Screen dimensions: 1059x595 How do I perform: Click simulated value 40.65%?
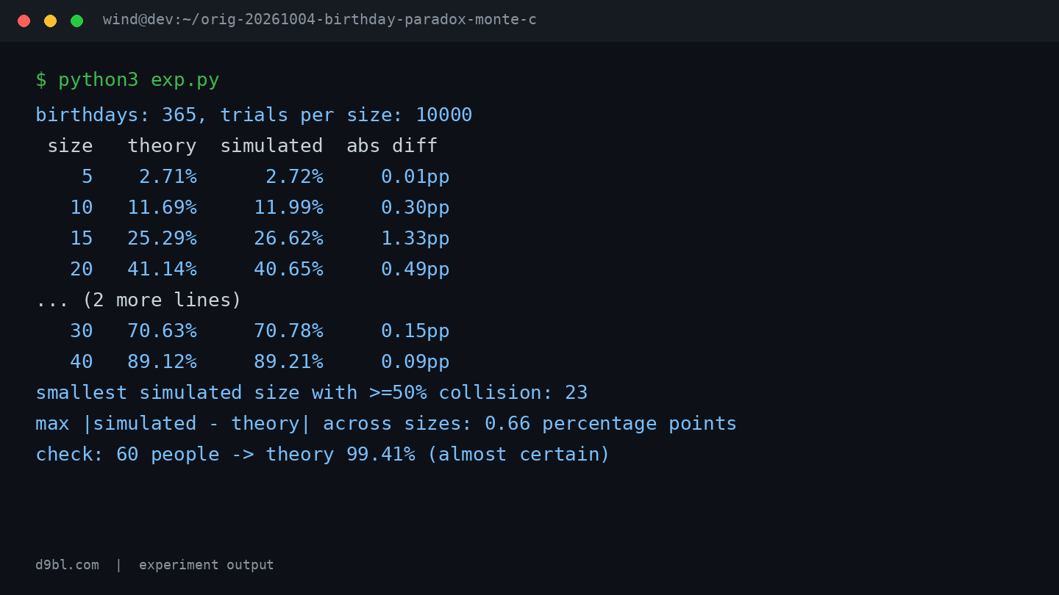[x=288, y=270]
